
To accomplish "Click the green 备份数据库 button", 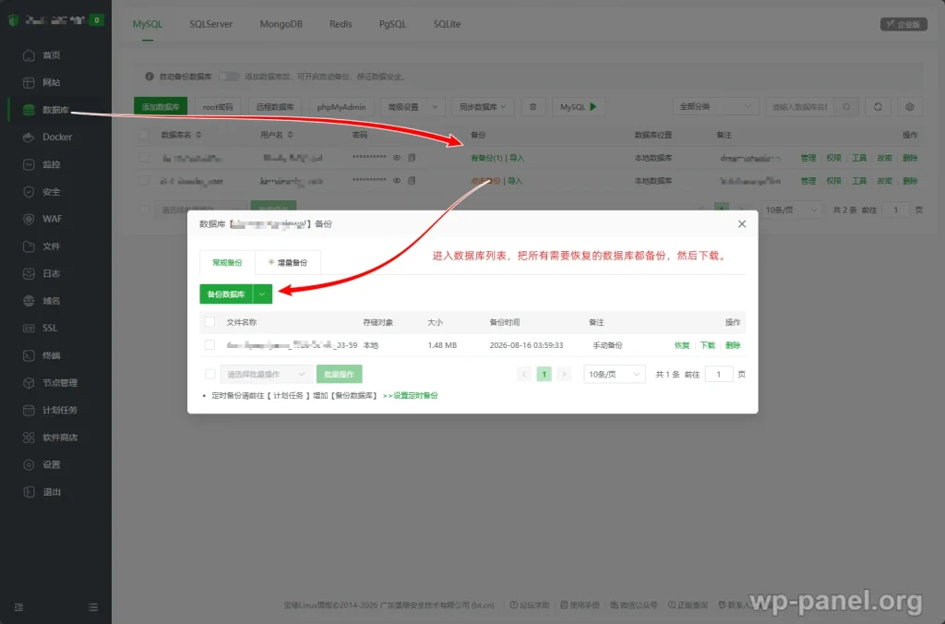I will coord(226,294).
